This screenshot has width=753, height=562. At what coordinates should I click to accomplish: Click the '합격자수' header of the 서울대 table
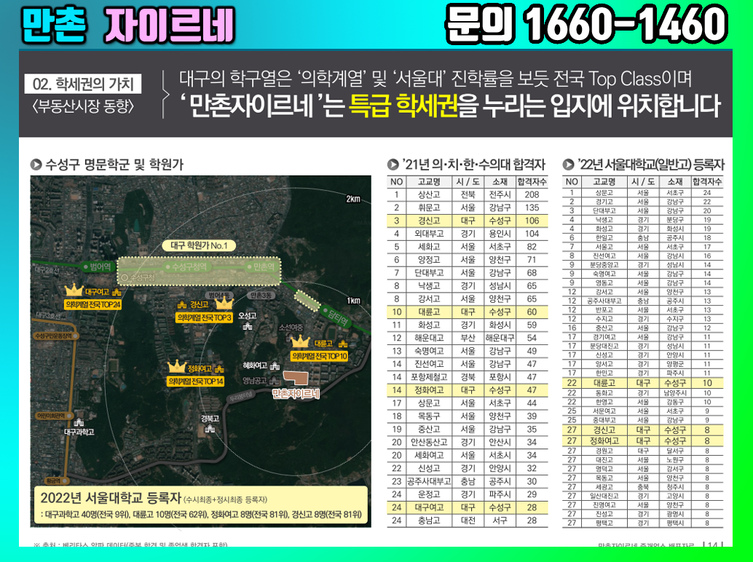(x=707, y=182)
